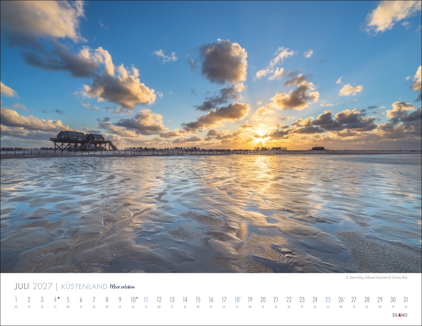Select Sunday July 11 in the date strip

146,300
